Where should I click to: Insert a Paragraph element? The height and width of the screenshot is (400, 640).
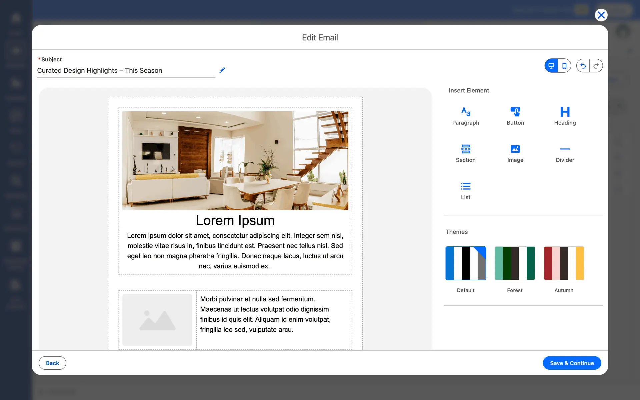pyautogui.click(x=465, y=116)
